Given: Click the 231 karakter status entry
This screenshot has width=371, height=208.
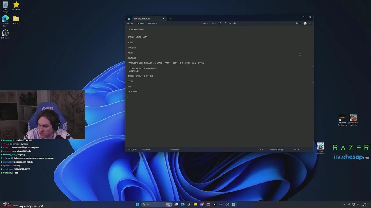Looking at the screenshot, I should (x=145, y=150).
